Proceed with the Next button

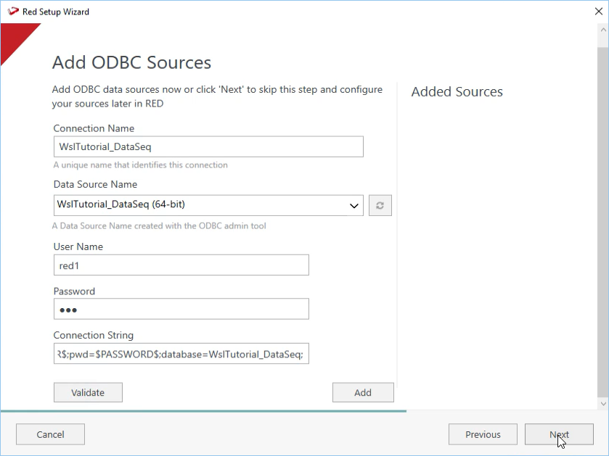tap(559, 434)
